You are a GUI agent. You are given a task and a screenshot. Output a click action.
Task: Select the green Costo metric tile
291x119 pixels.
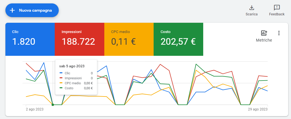[x=178, y=39]
